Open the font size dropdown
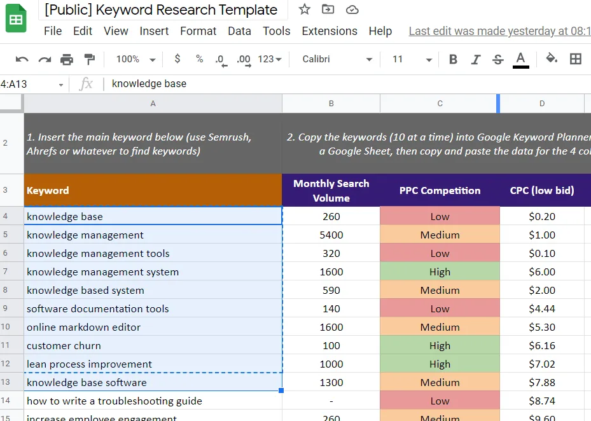591x421 pixels. [x=412, y=59]
